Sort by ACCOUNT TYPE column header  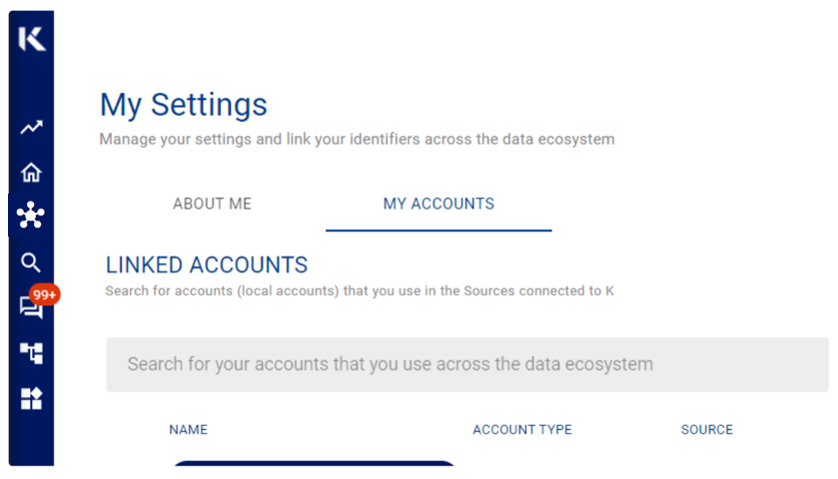522,430
